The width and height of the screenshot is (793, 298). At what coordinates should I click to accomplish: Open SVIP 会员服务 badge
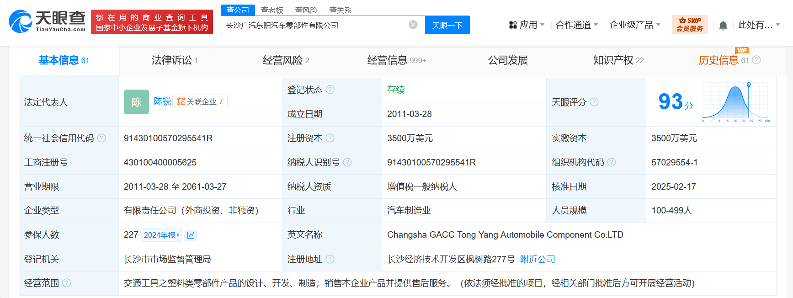690,25
